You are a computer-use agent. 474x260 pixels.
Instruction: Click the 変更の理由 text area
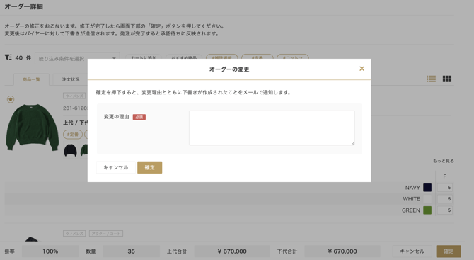click(x=272, y=128)
